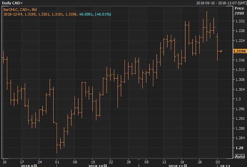Screen dimensions: 247x167
Task: Click the 10 date label on the time axis
Action: click(x=4, y=162)
